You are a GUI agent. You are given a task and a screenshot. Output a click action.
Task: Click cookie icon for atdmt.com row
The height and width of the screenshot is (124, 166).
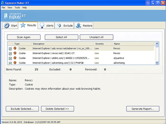tap(15, 58)
